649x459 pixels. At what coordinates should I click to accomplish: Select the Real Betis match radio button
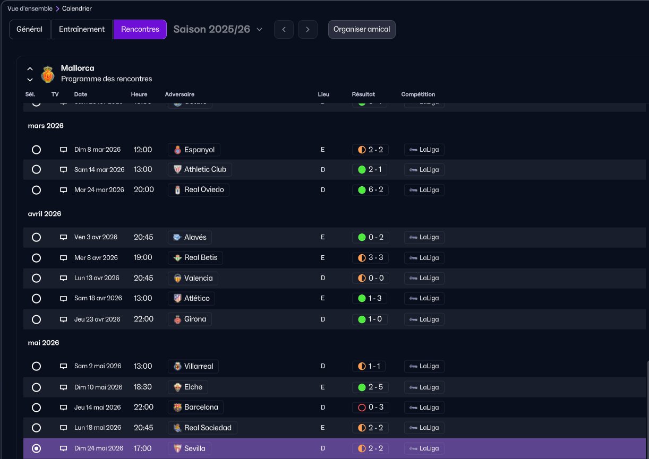[x=36, y=257]
